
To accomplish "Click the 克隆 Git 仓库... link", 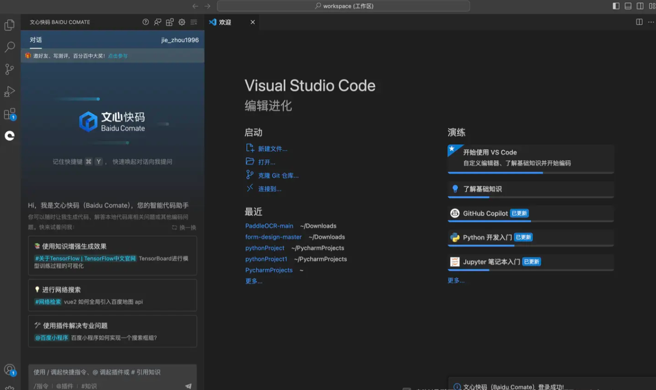I will pyautogui.click(x=278, y=176).
